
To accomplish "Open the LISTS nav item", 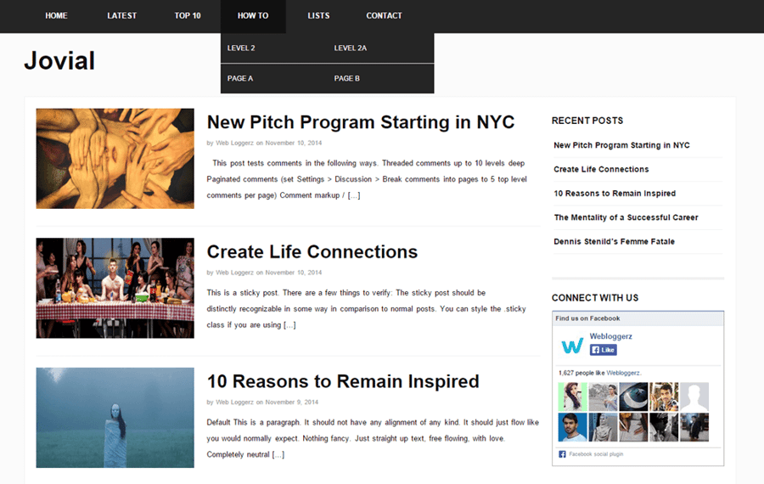I will 318,15.
